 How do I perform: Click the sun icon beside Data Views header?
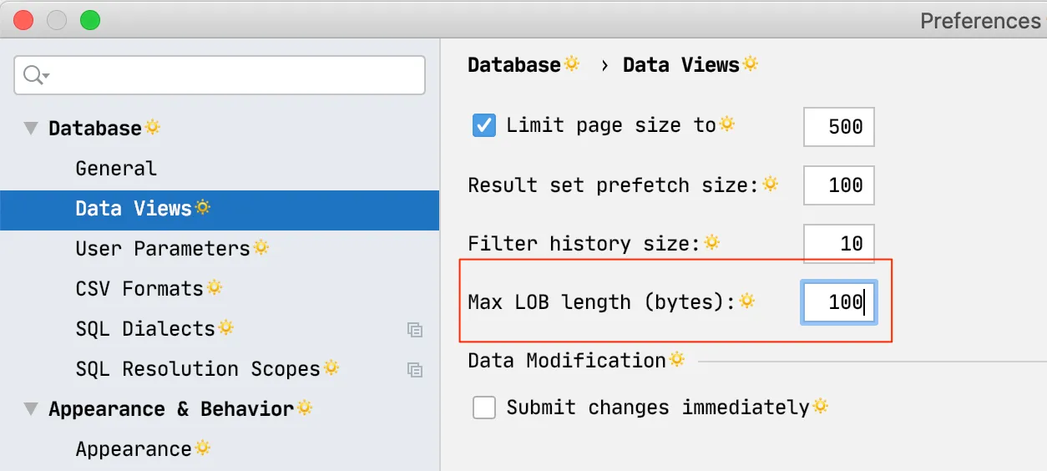point(751,63)
